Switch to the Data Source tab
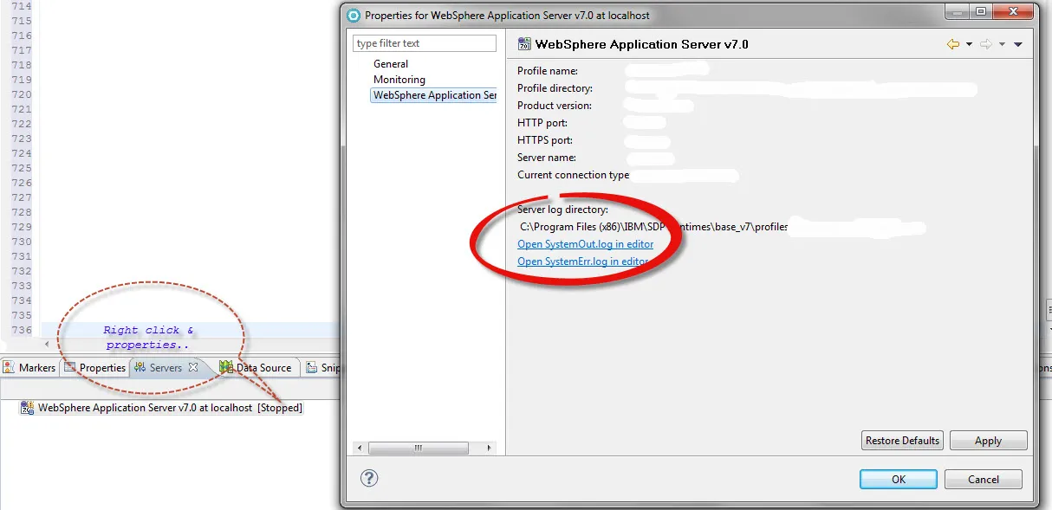Image resolution: width=1052 pixels, height=510 pixels. pyautogui.click(x=255, y=368)
